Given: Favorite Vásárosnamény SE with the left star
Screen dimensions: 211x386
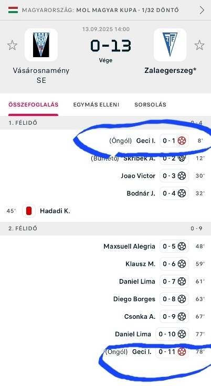Looking at the screenshot, I should click(x=12, y=45).
